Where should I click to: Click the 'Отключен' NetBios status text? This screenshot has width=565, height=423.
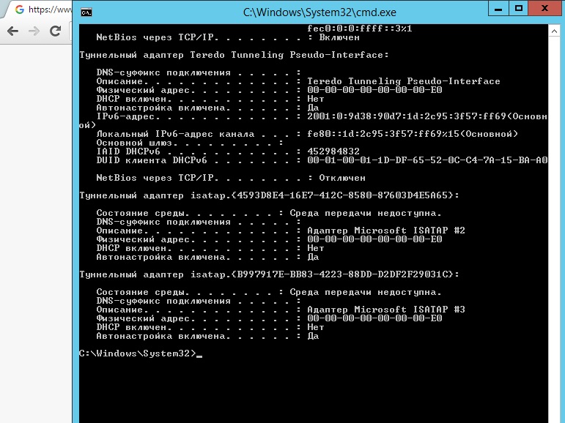[x=342, y=178]
